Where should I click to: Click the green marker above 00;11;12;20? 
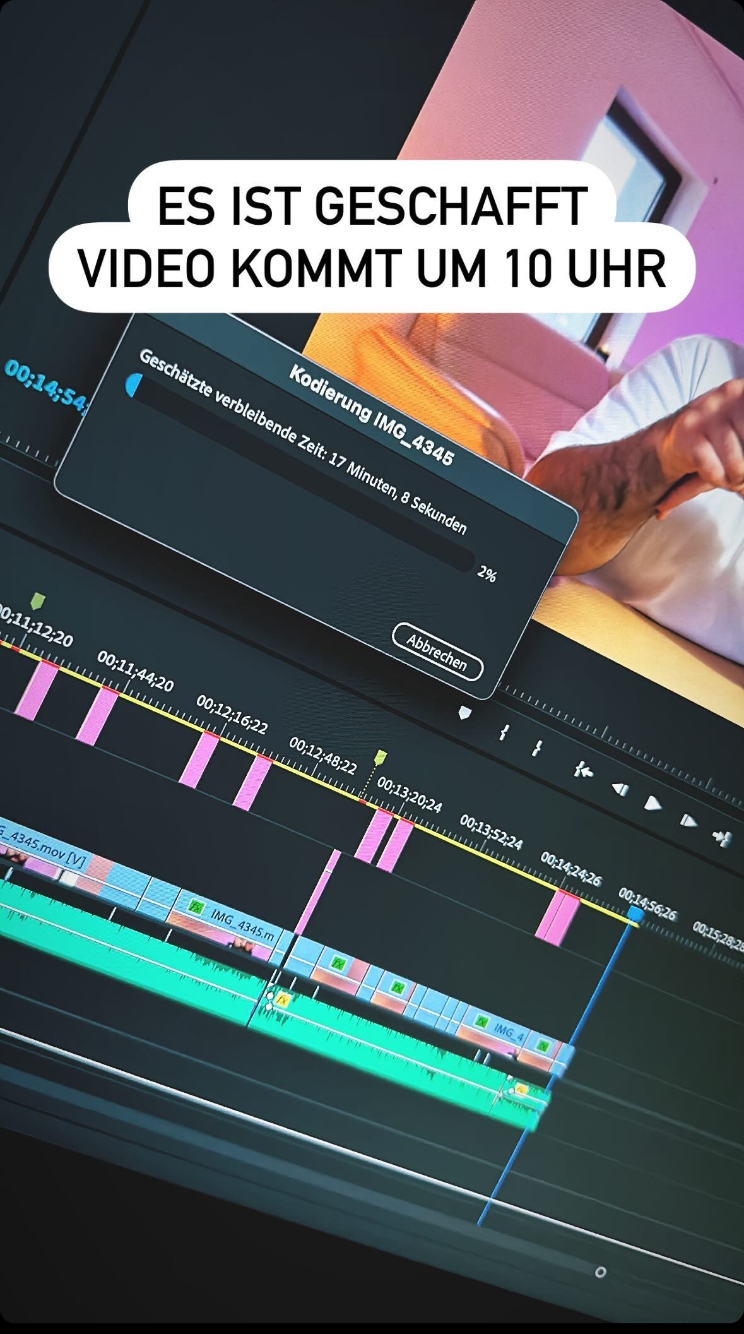(x=38, y=600)
